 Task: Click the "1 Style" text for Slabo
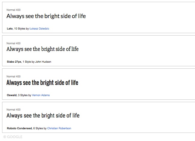click(28, 62)
